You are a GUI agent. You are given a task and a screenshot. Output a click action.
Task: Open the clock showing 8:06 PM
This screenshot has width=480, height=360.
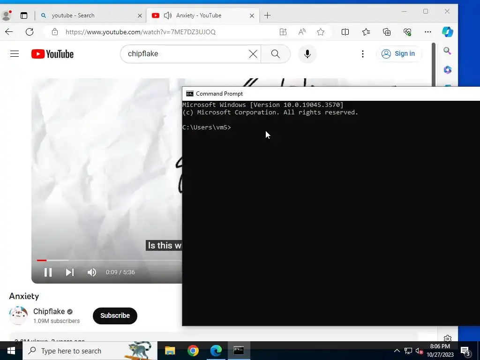(x=440, y=351)
